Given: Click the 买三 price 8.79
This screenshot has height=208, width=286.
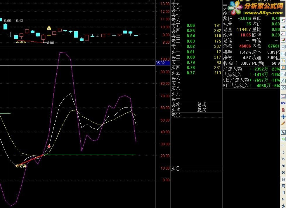Looking at the screenshot, I should click(190, 63).
